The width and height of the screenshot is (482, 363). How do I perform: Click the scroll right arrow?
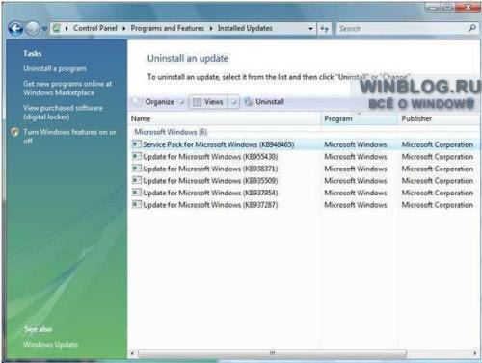[x=475, y=353]
